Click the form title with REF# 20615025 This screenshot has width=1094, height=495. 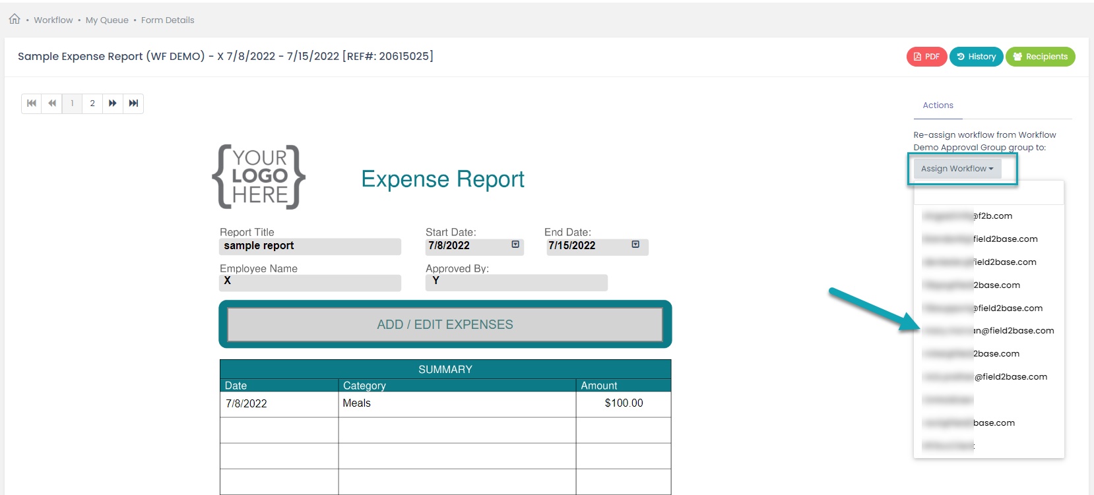[226, 57]
